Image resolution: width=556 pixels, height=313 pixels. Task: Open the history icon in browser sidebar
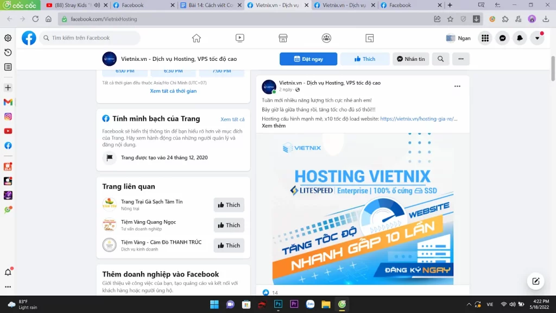pyautogui.click(x=8, y=53)
